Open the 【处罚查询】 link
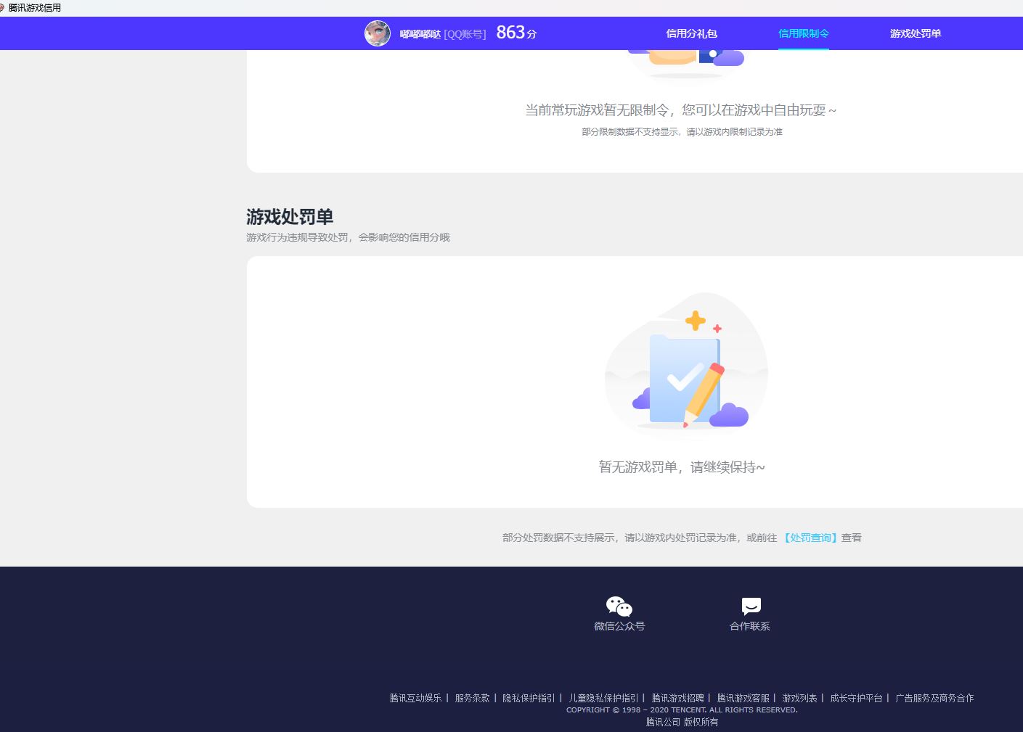1023x732 pixels. (x=810, y=538)
